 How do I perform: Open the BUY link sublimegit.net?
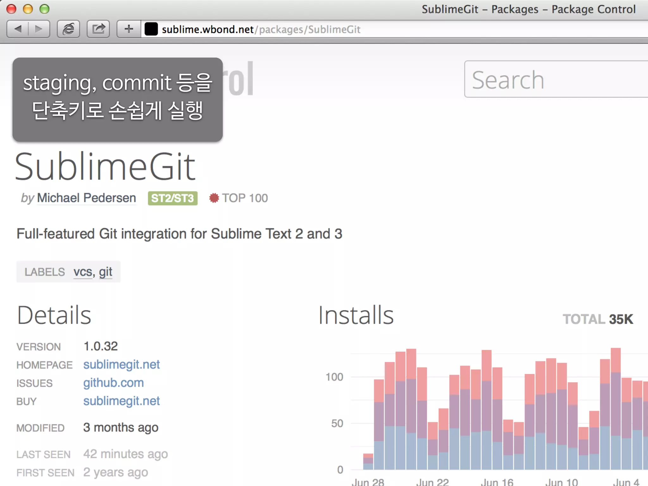pyautogui.click(x=121, y=401)
